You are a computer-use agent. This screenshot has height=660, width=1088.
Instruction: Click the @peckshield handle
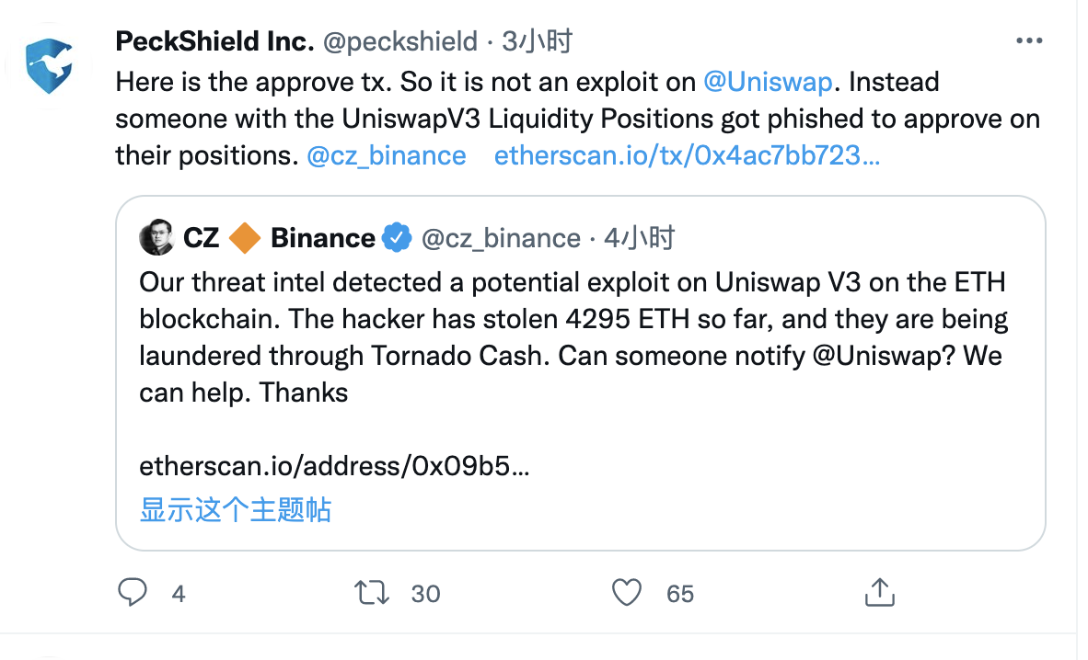[x=404, y=41]
